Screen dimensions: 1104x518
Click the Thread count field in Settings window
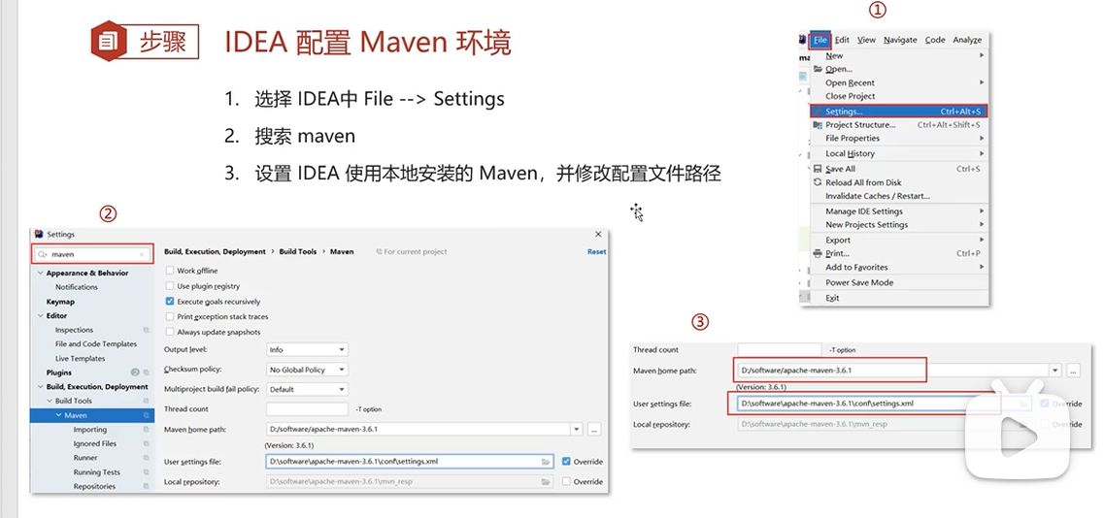point(307,409)
